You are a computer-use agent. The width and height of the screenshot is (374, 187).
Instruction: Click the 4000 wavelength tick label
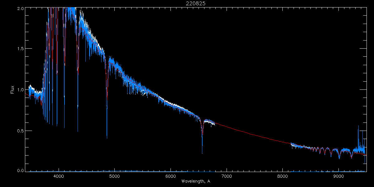click(58, 176)
